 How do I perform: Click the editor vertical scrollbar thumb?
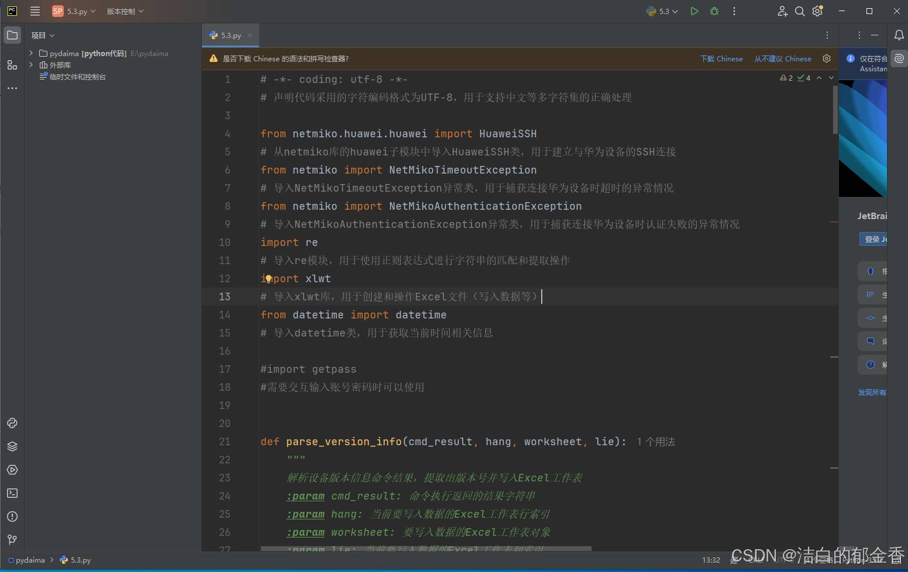[835, 110]
